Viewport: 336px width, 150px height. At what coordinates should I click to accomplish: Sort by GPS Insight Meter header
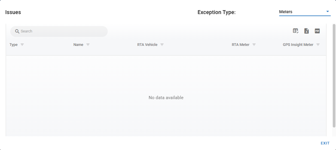[x=298, y=45]
